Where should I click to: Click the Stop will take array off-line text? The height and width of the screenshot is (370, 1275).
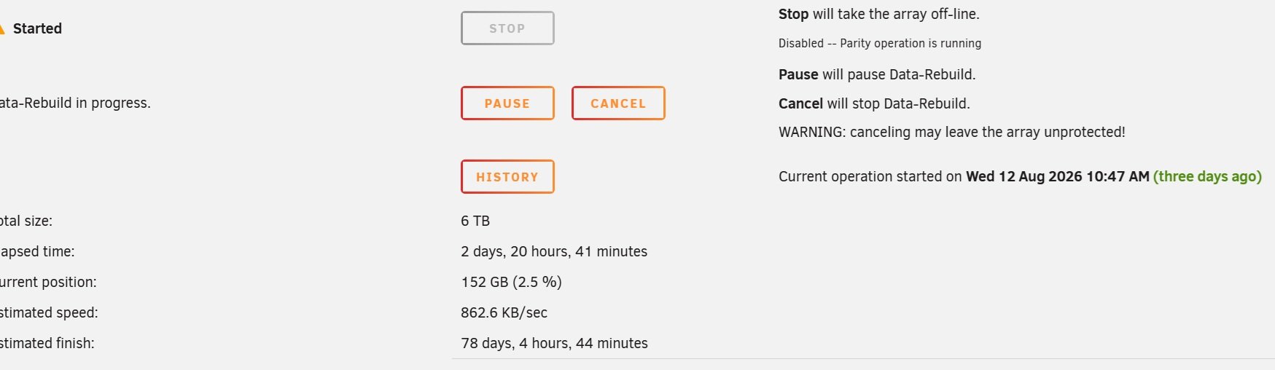pyautogui.click(x=879, y=14)
